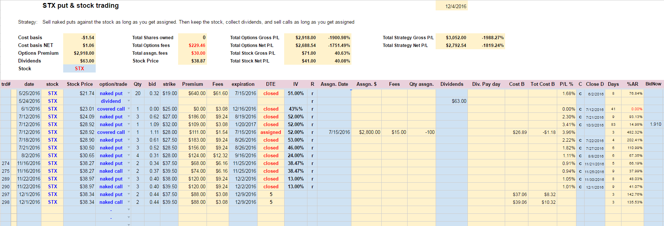Select the 'option/trade' column header
The width and height of the screenshot is (664, 226).
pyautogui.click(x=113, y=84)
